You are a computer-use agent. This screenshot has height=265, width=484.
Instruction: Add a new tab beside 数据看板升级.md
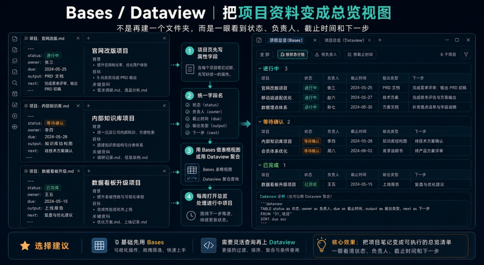pos(89,171)
